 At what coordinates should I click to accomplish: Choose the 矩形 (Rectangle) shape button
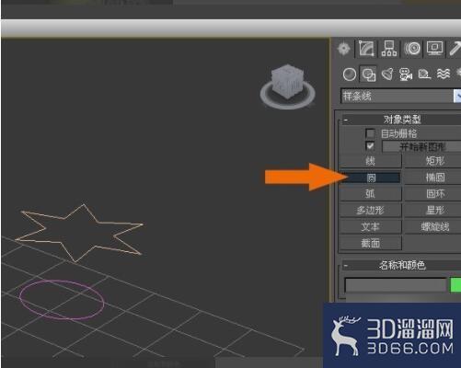coord(434,161)
